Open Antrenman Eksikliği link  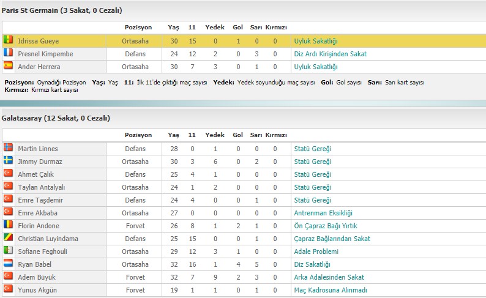click(323, 213)
